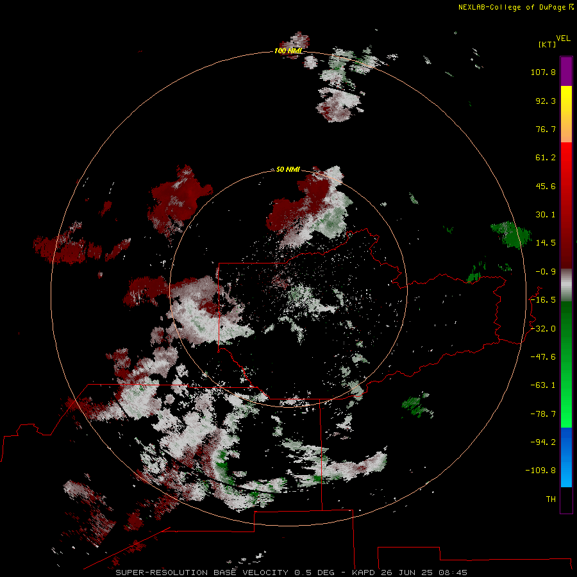Select the -78.7 velocity scale value
Viewport: 577px width, 577px height.
pos(543,414)
